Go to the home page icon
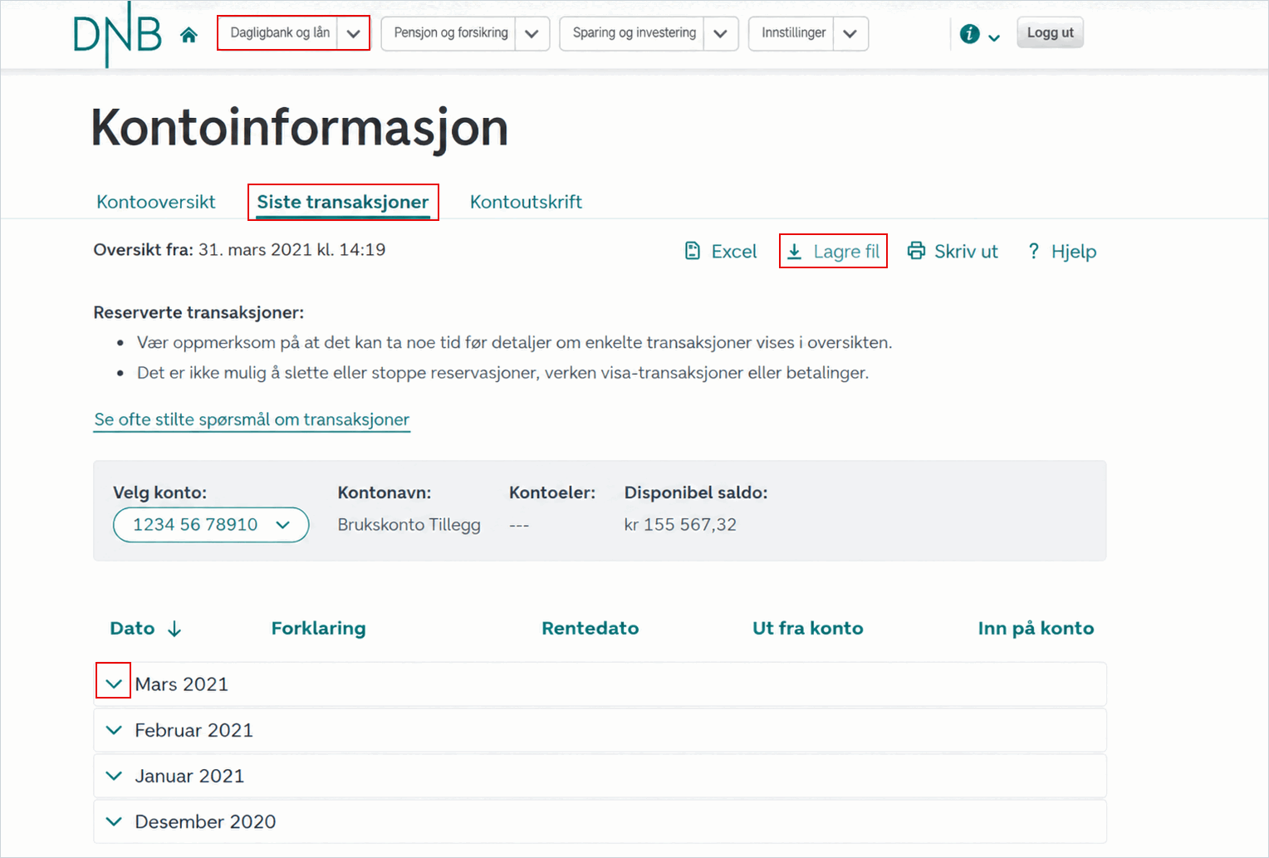The height and width of the screenshot is (858, 1269). pyautogui.click(x=189, y=35)
